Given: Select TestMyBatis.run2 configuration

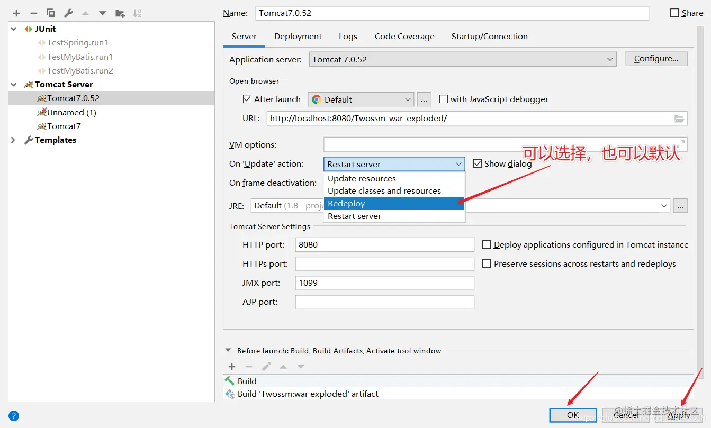Looking at the screenshot, I should pos(80,70).
